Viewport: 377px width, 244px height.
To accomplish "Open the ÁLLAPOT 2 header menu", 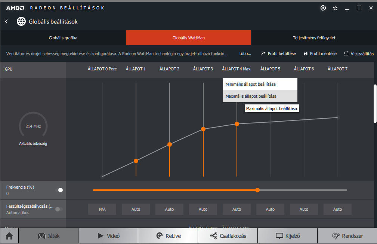I will click(170, 69).
